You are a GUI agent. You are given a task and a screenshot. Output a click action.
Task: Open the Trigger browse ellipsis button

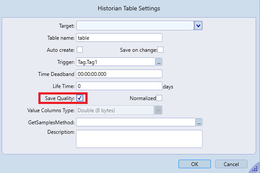[x=159, y=62]
